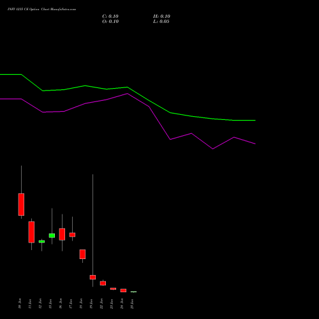Click the '22 Jun' date label

pyautogui.click(x=101, y=304)
